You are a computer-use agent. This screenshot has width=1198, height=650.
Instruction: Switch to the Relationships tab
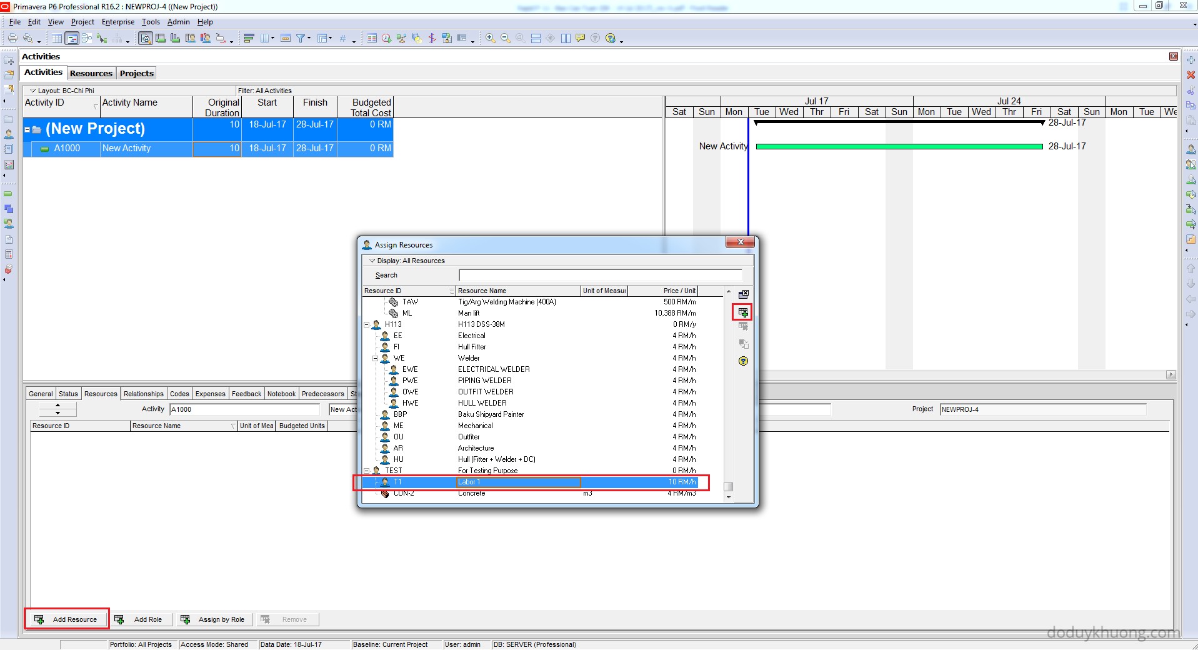tap(143, 394)
